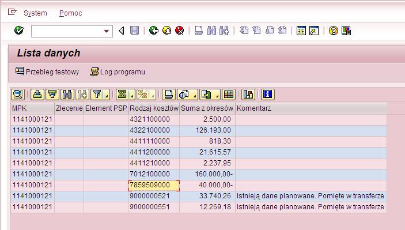Open the Customize local layout icon
This screenshot has height=230, width=405.
point(346,31)
